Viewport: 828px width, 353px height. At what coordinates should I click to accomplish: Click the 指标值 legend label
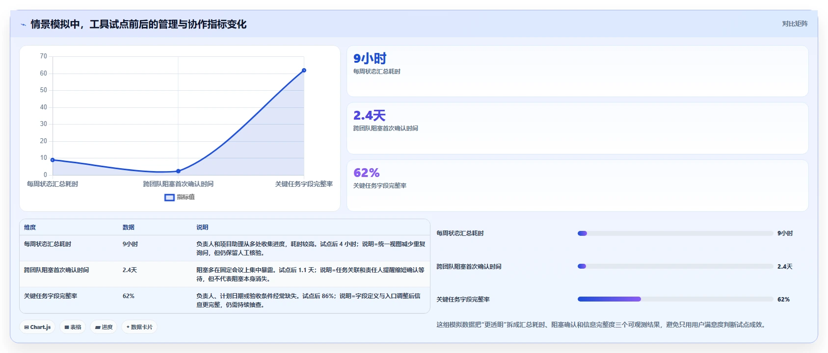pos(186,197)
